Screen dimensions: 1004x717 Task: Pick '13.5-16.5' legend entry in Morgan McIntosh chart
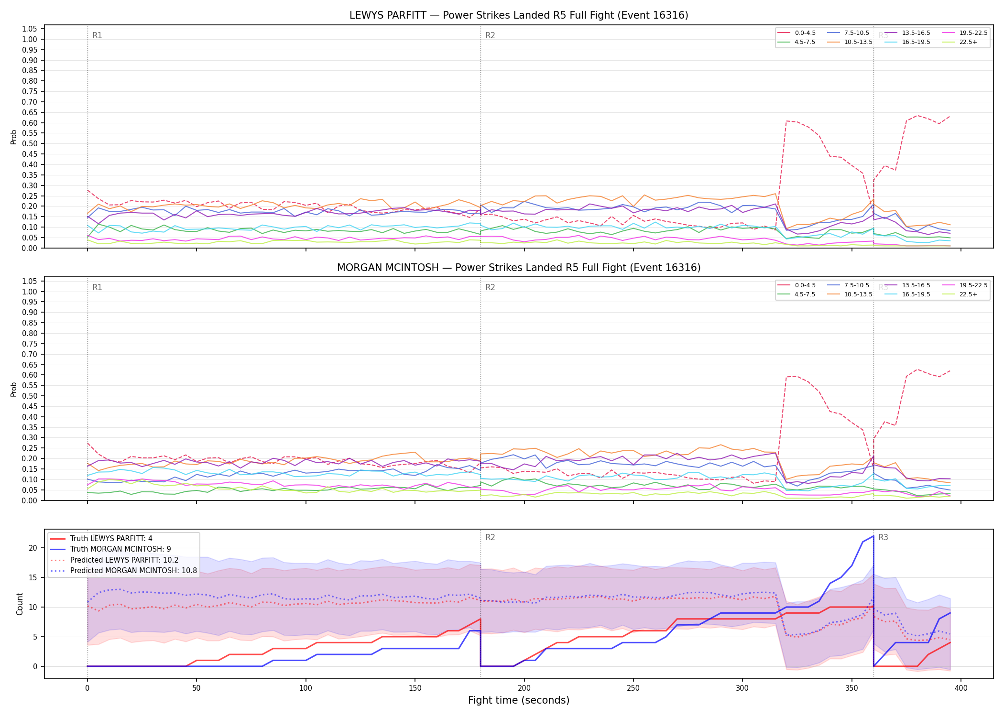click(x=907, y=285)
